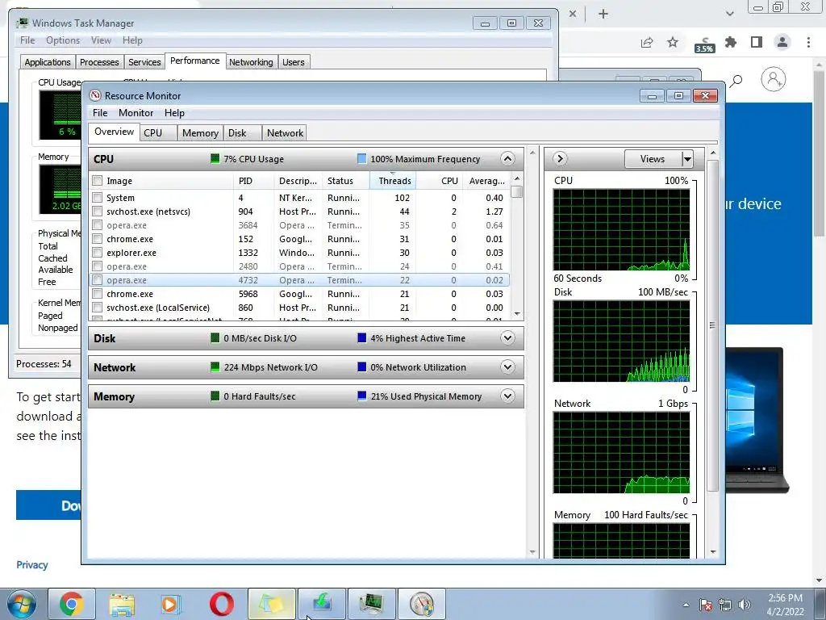Click the yellow folder taskbar item
Image resolution: width=826 pixels, height=620 pixels.
(272, 604)
